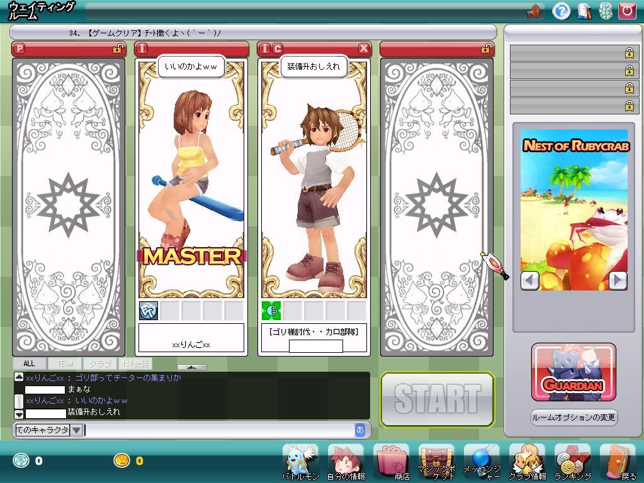Switch to the ALL chat tab

point(29,364)
